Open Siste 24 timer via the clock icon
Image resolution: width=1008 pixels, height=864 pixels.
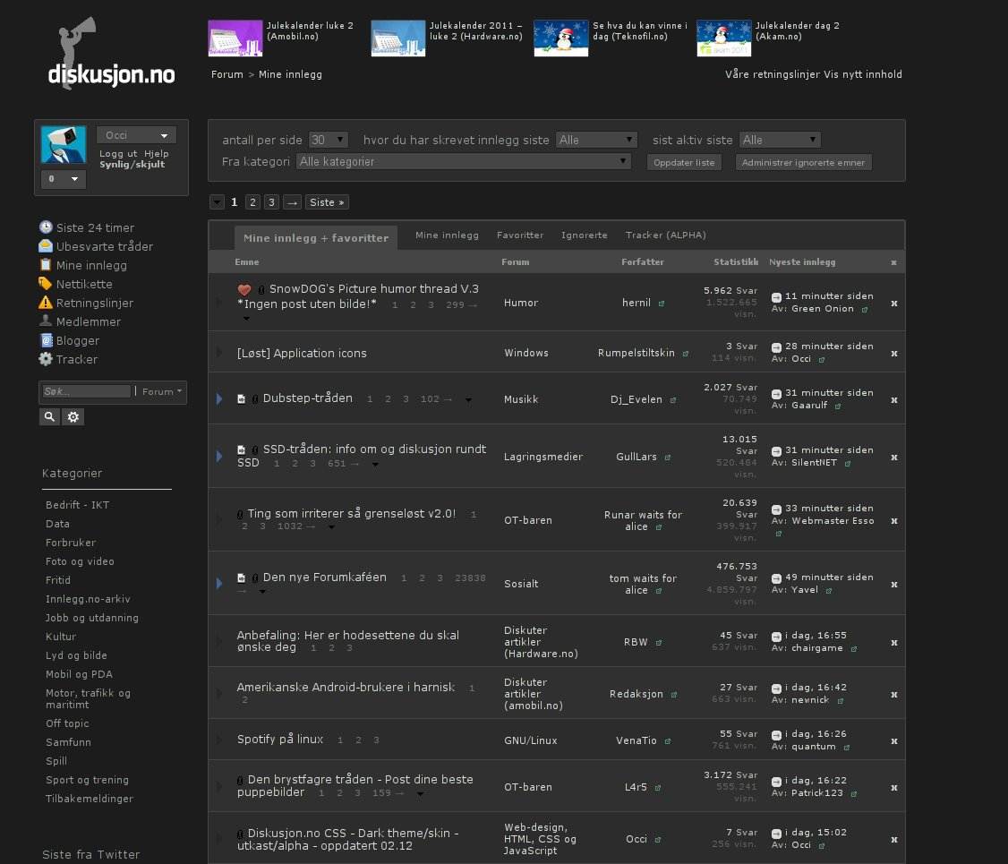(x=46, y=227)
